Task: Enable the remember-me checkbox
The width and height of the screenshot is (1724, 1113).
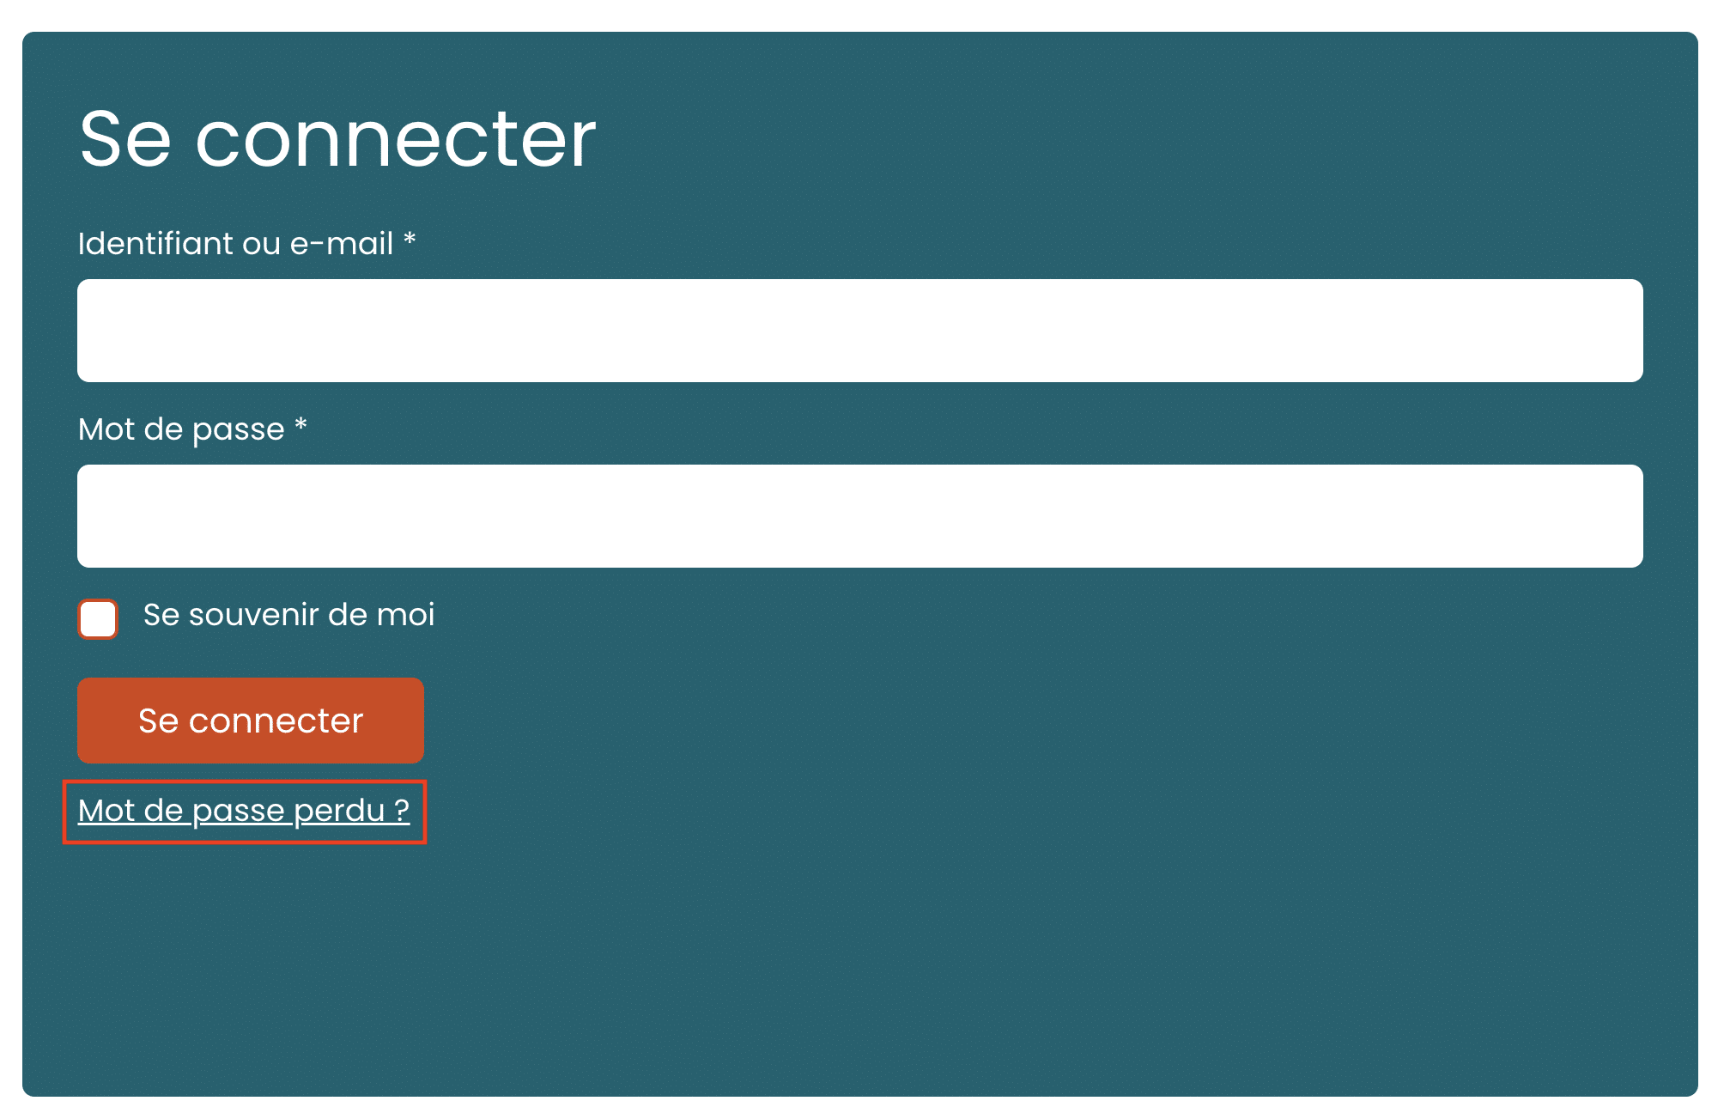Action: (98, 619)
